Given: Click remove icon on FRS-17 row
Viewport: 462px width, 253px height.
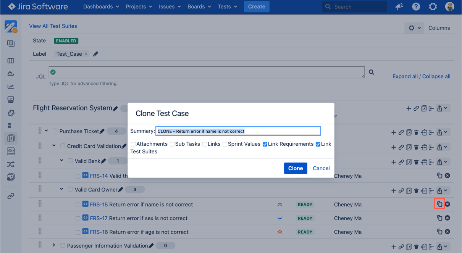Looking at the screenshot, I should (447, 218).
